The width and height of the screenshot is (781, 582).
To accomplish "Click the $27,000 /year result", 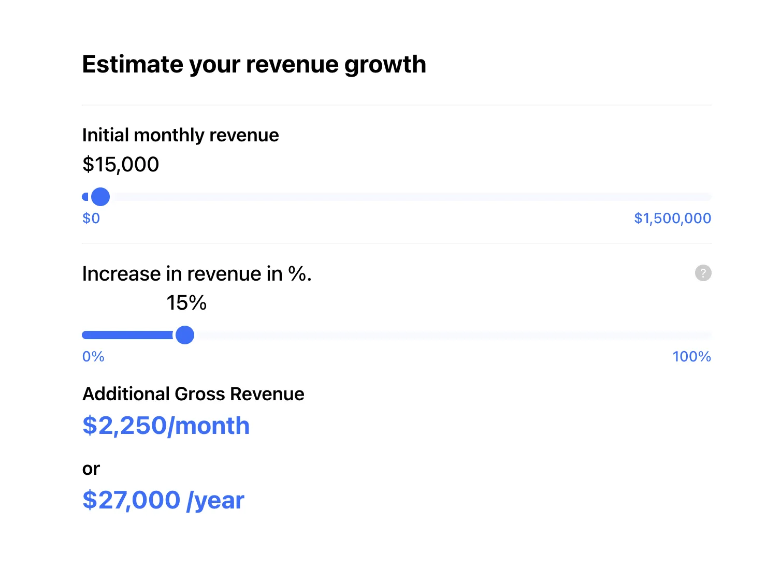I will 163,500.
